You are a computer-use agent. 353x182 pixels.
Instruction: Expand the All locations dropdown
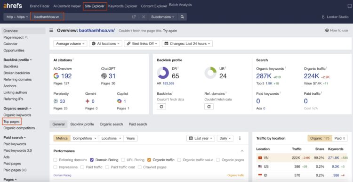(x=105, y=44)
